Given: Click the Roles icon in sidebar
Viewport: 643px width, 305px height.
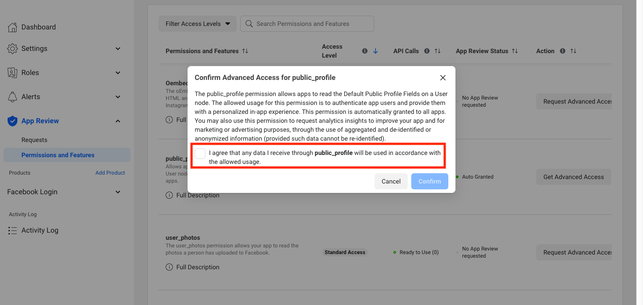Looking at the screenshot, I should click(x=13, y=73).
